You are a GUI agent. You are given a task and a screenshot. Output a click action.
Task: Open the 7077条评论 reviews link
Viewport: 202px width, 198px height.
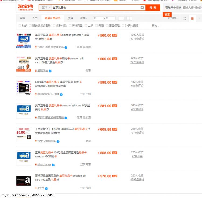click(x=137, y=133)
